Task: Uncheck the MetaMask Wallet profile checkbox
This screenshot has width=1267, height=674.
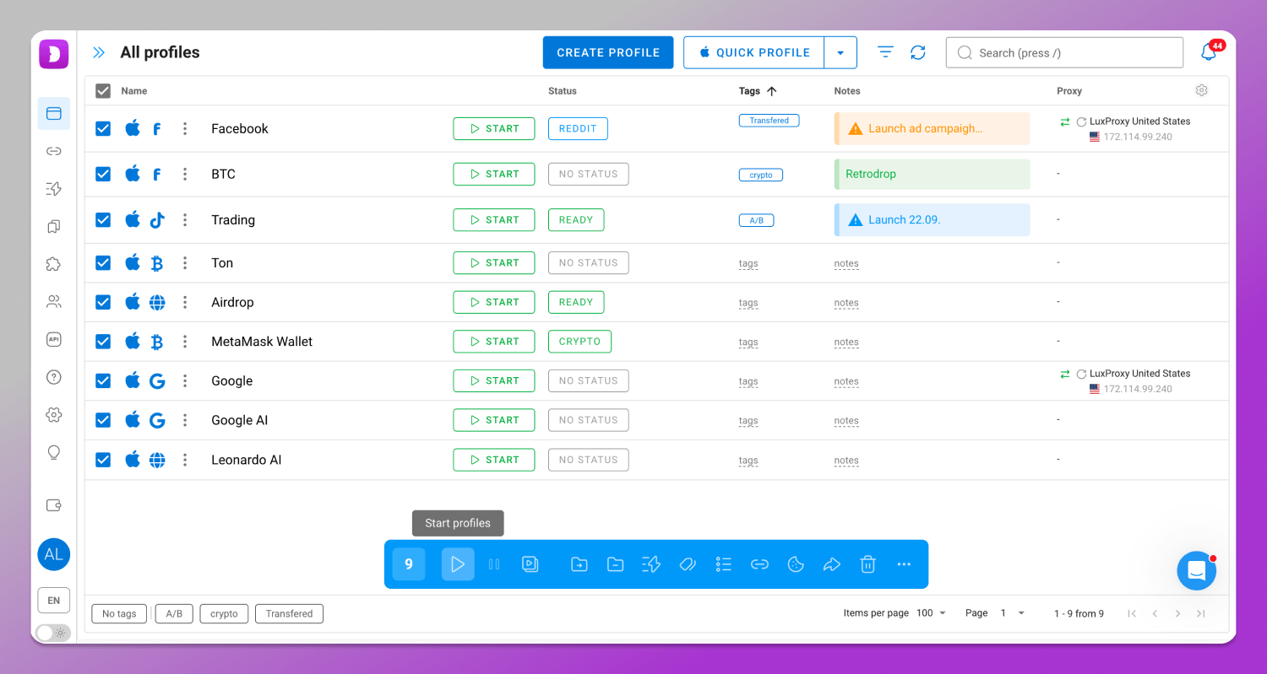Action: pyautogui.click(x=103, y=342)
